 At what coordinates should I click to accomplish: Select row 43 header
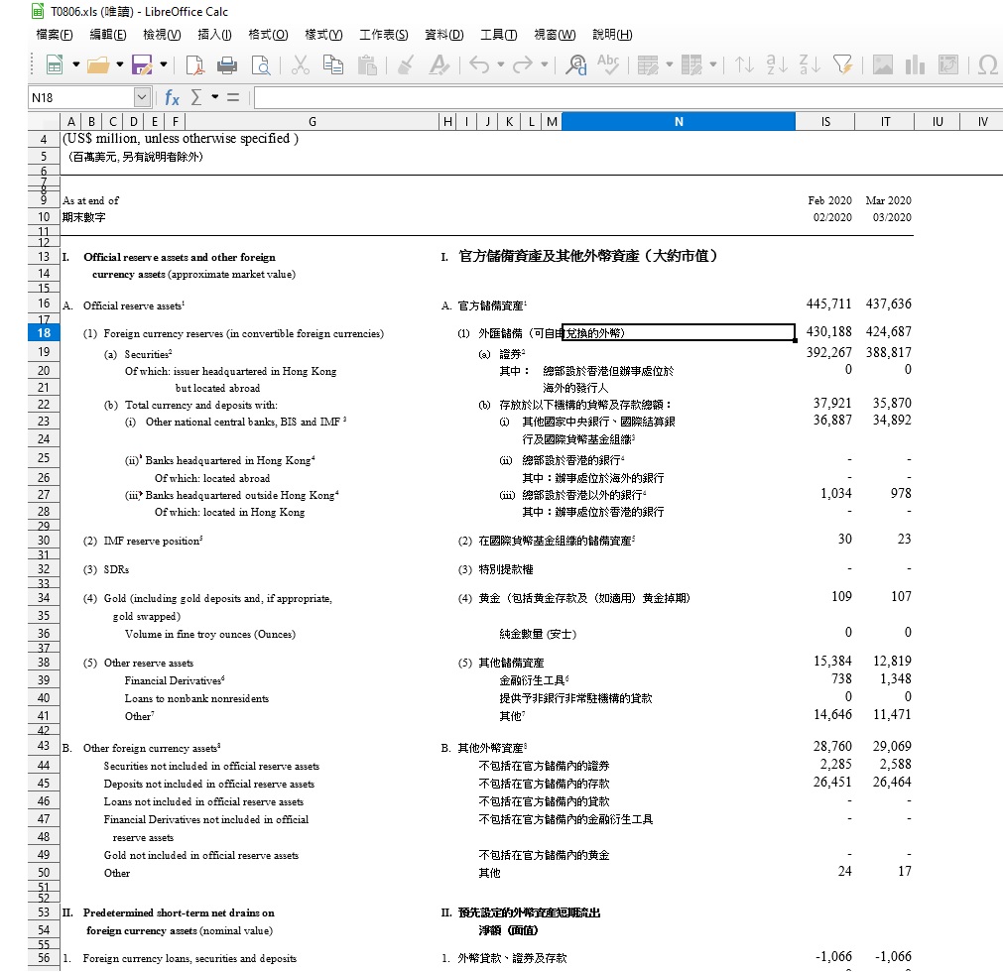point(44,746)
